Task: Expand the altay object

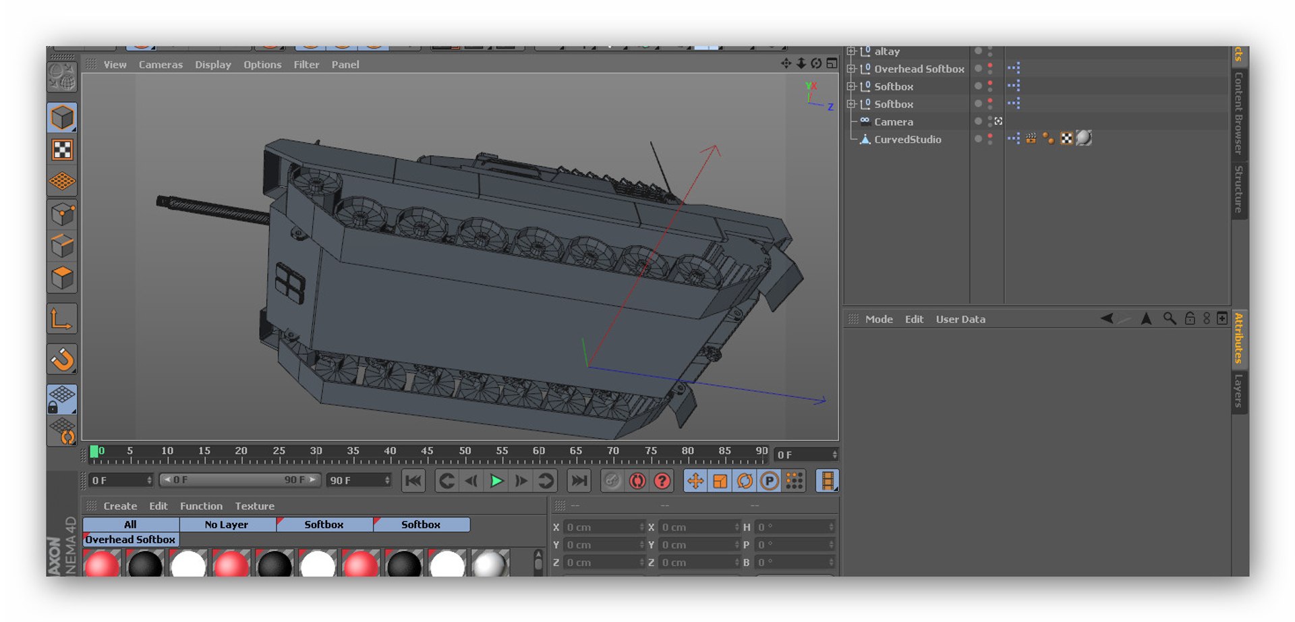Action: (x=851, y=51)
